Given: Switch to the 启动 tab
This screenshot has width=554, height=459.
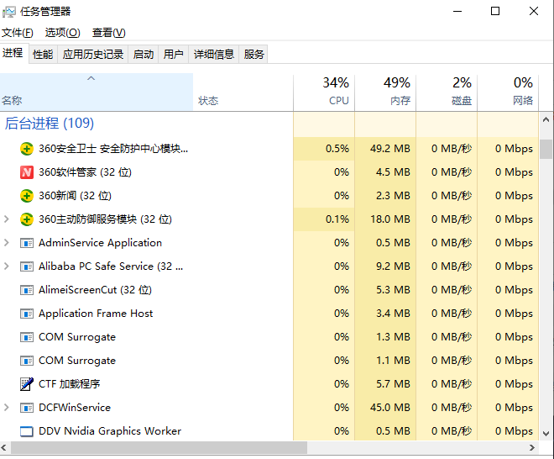Looking at the screenshot, I should click(144, 55).
